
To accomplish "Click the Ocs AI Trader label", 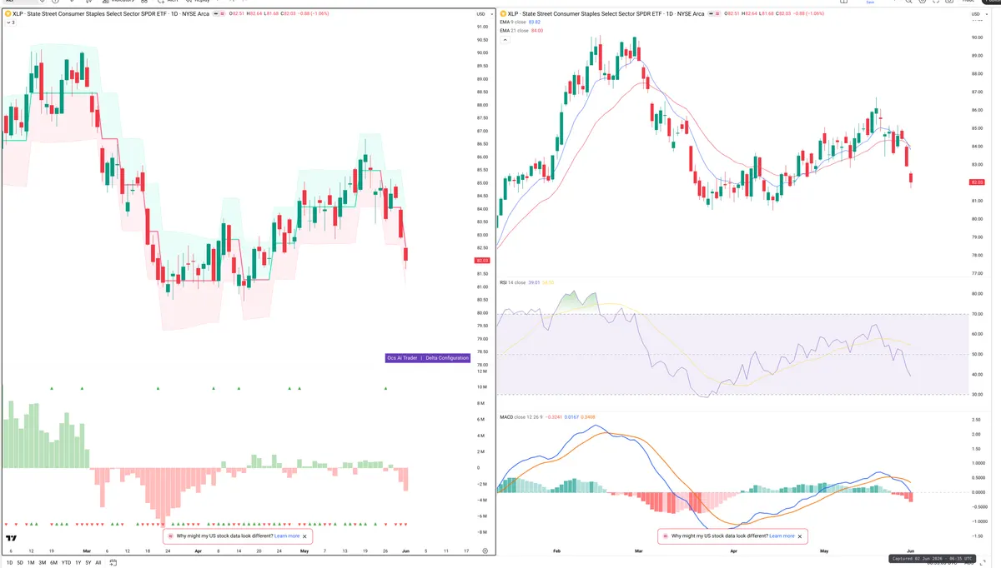I will pos(402,358).
